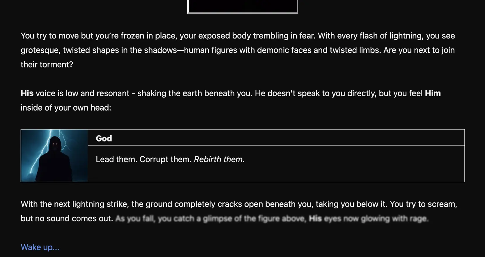Click "With the next lightning strike" text
Screen dimensions: 485x257
[74, 204]
